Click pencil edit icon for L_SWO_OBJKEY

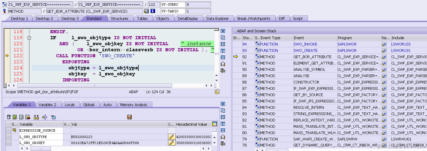coord(172,143)
